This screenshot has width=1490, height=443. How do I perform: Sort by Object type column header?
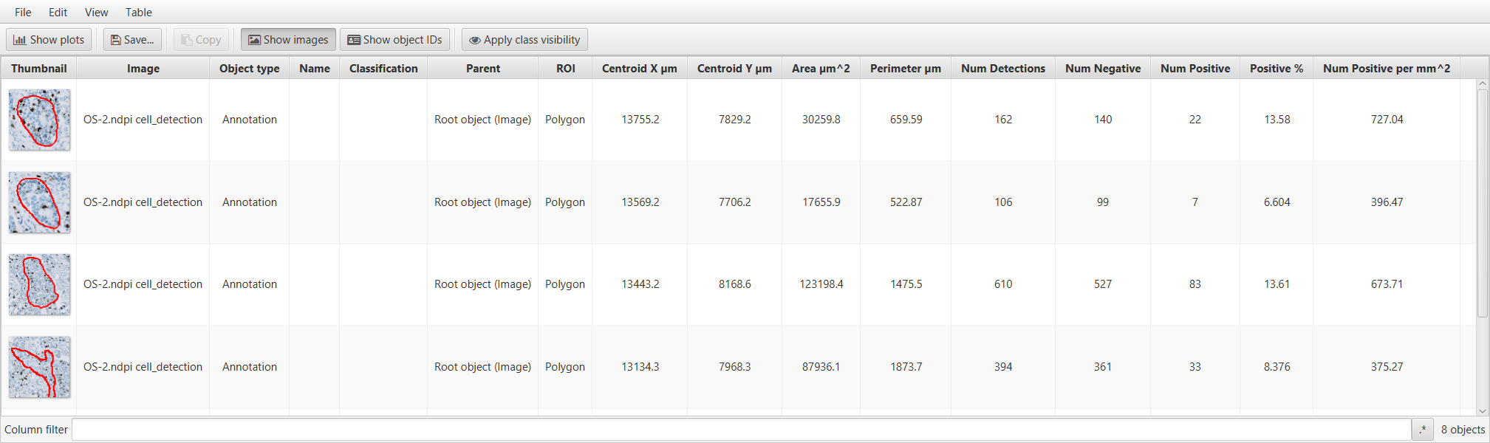tap(250, 68)
